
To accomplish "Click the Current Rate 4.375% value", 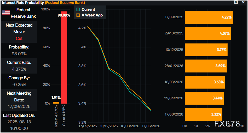I will pos(19,69).
